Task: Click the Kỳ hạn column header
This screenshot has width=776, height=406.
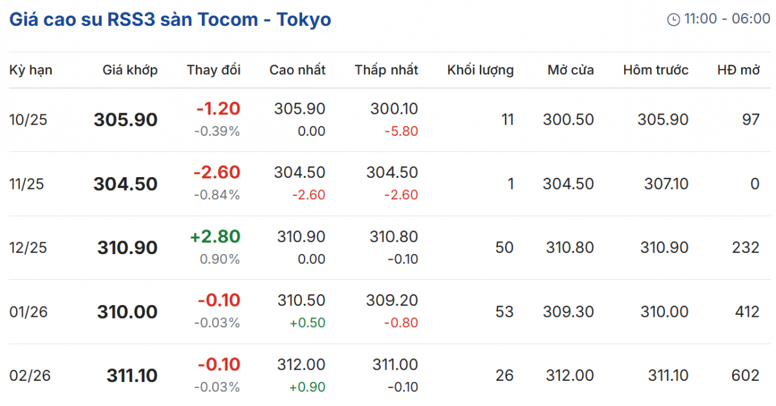Action: [x=30, y=70]
